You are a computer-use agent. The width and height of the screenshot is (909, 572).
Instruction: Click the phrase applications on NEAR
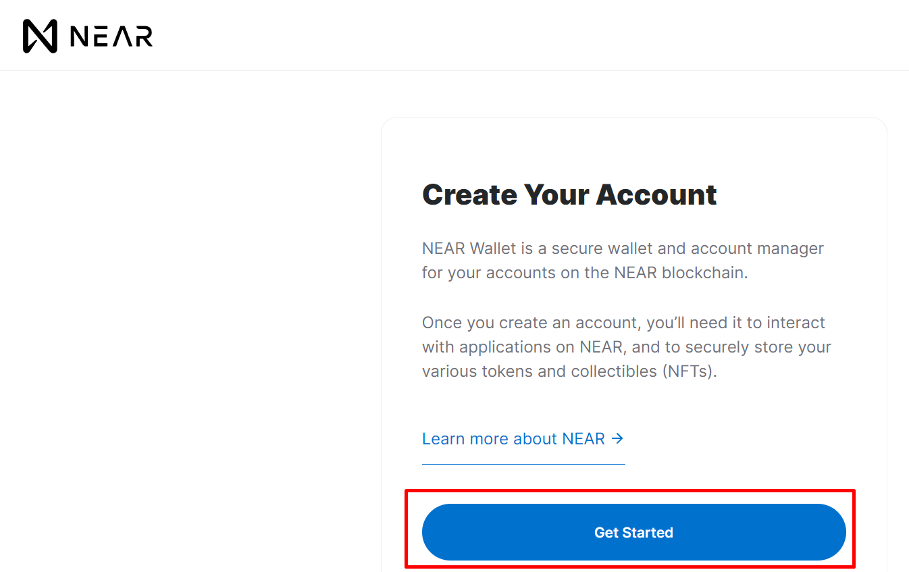tap(544, 347)
